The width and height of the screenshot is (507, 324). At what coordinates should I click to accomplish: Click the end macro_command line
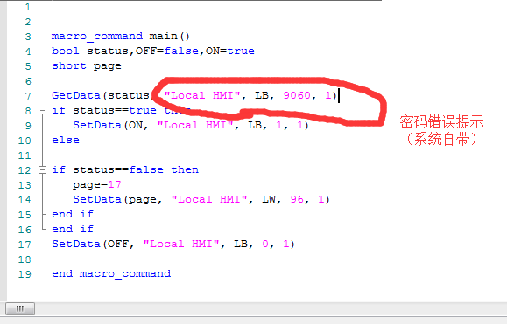[x=111, y=273]
